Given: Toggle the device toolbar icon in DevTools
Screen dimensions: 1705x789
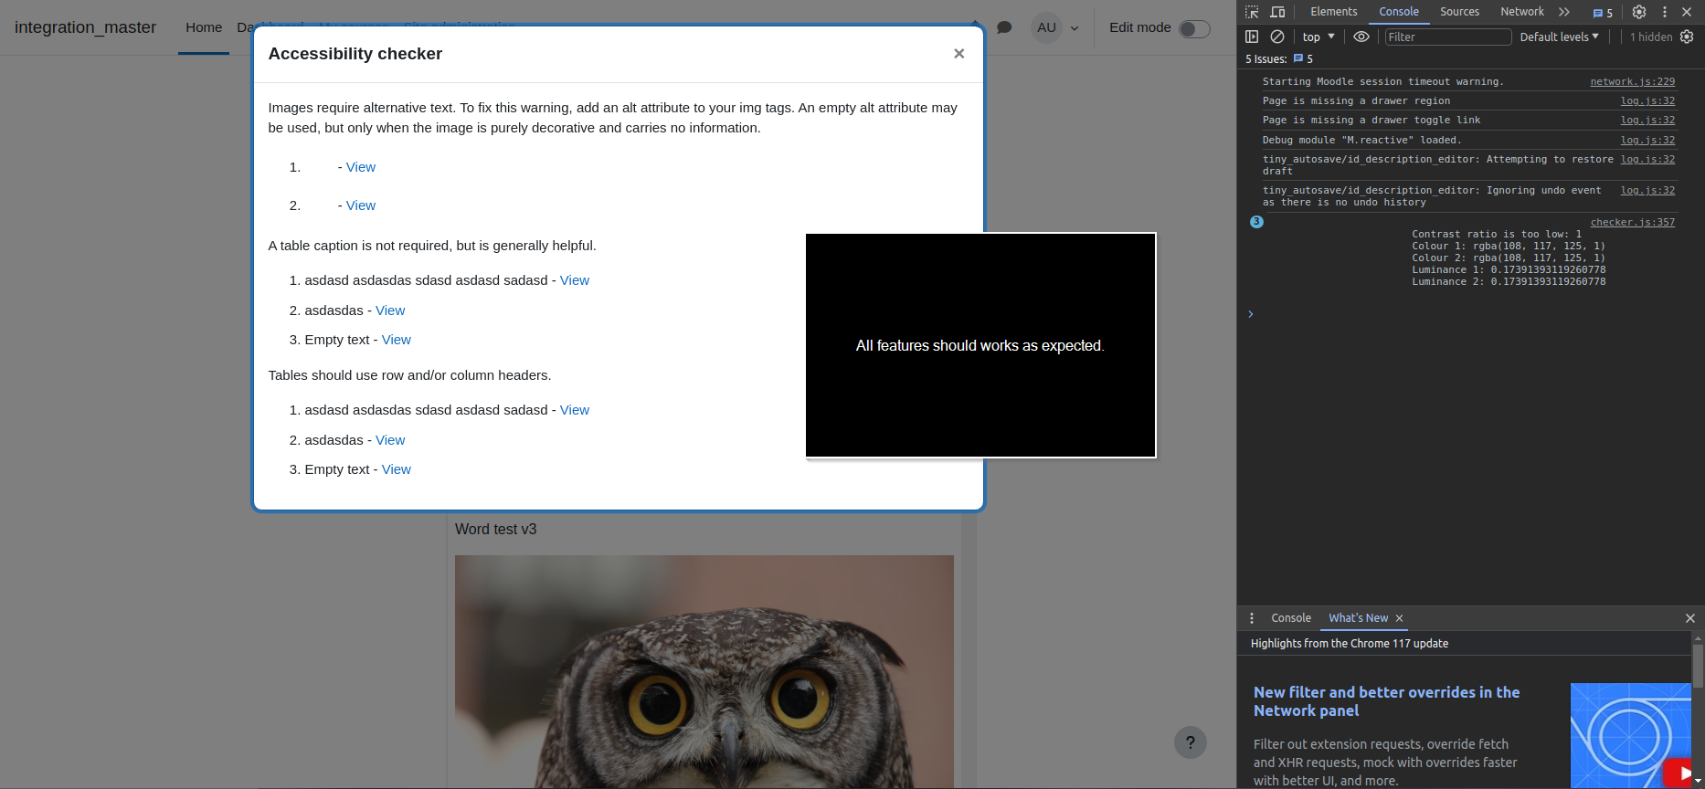Looking at the screenshot, I should click(x=1277, y=12).
